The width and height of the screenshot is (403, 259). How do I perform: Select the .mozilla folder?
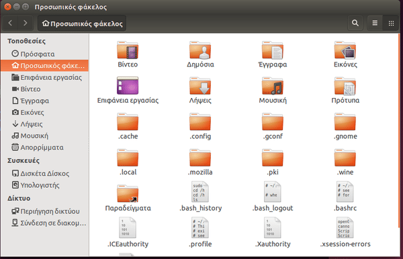point(200,158)
